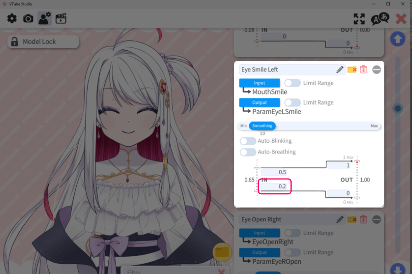
Task: Delete Eye Smile Left using trash icon
Action: 363,70
